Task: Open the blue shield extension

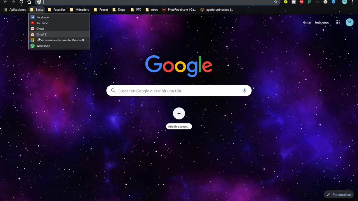Action: coord(333,2)
